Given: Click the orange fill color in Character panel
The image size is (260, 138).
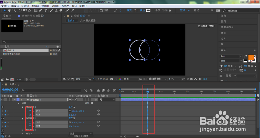Looking at the screenshot, I should pyautogui.click(x=251, y=57).
